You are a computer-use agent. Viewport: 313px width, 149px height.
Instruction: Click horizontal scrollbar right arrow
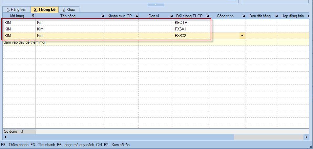[x=307, y=137]
